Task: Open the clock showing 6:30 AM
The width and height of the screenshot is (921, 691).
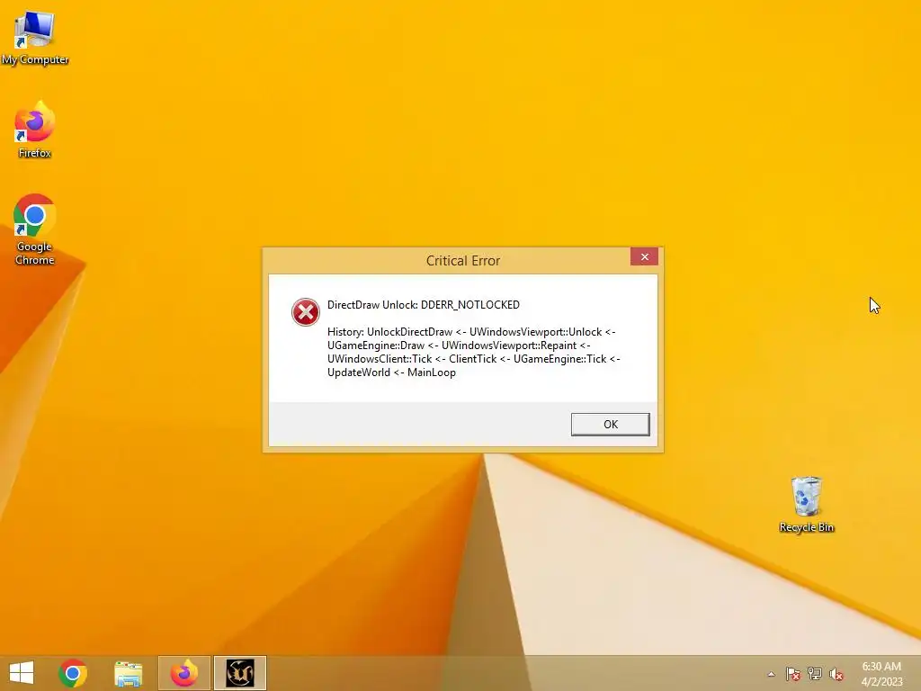Action: 881,674
